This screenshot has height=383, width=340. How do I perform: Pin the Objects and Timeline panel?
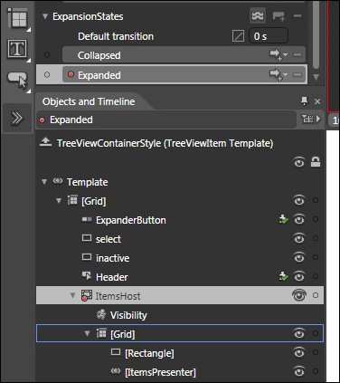pyautogui.click(x=305, y=101)
